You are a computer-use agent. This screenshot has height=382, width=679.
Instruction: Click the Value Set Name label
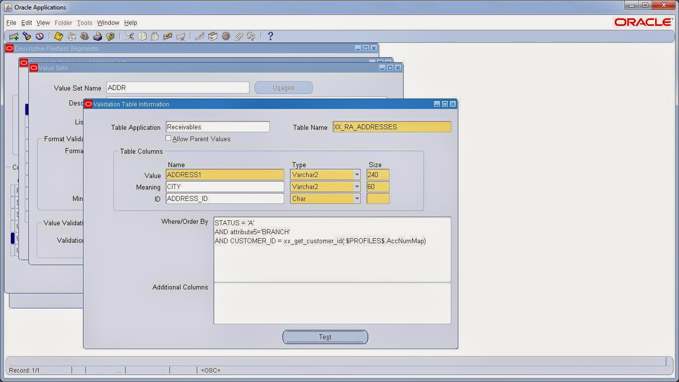[x=78, y=88]
